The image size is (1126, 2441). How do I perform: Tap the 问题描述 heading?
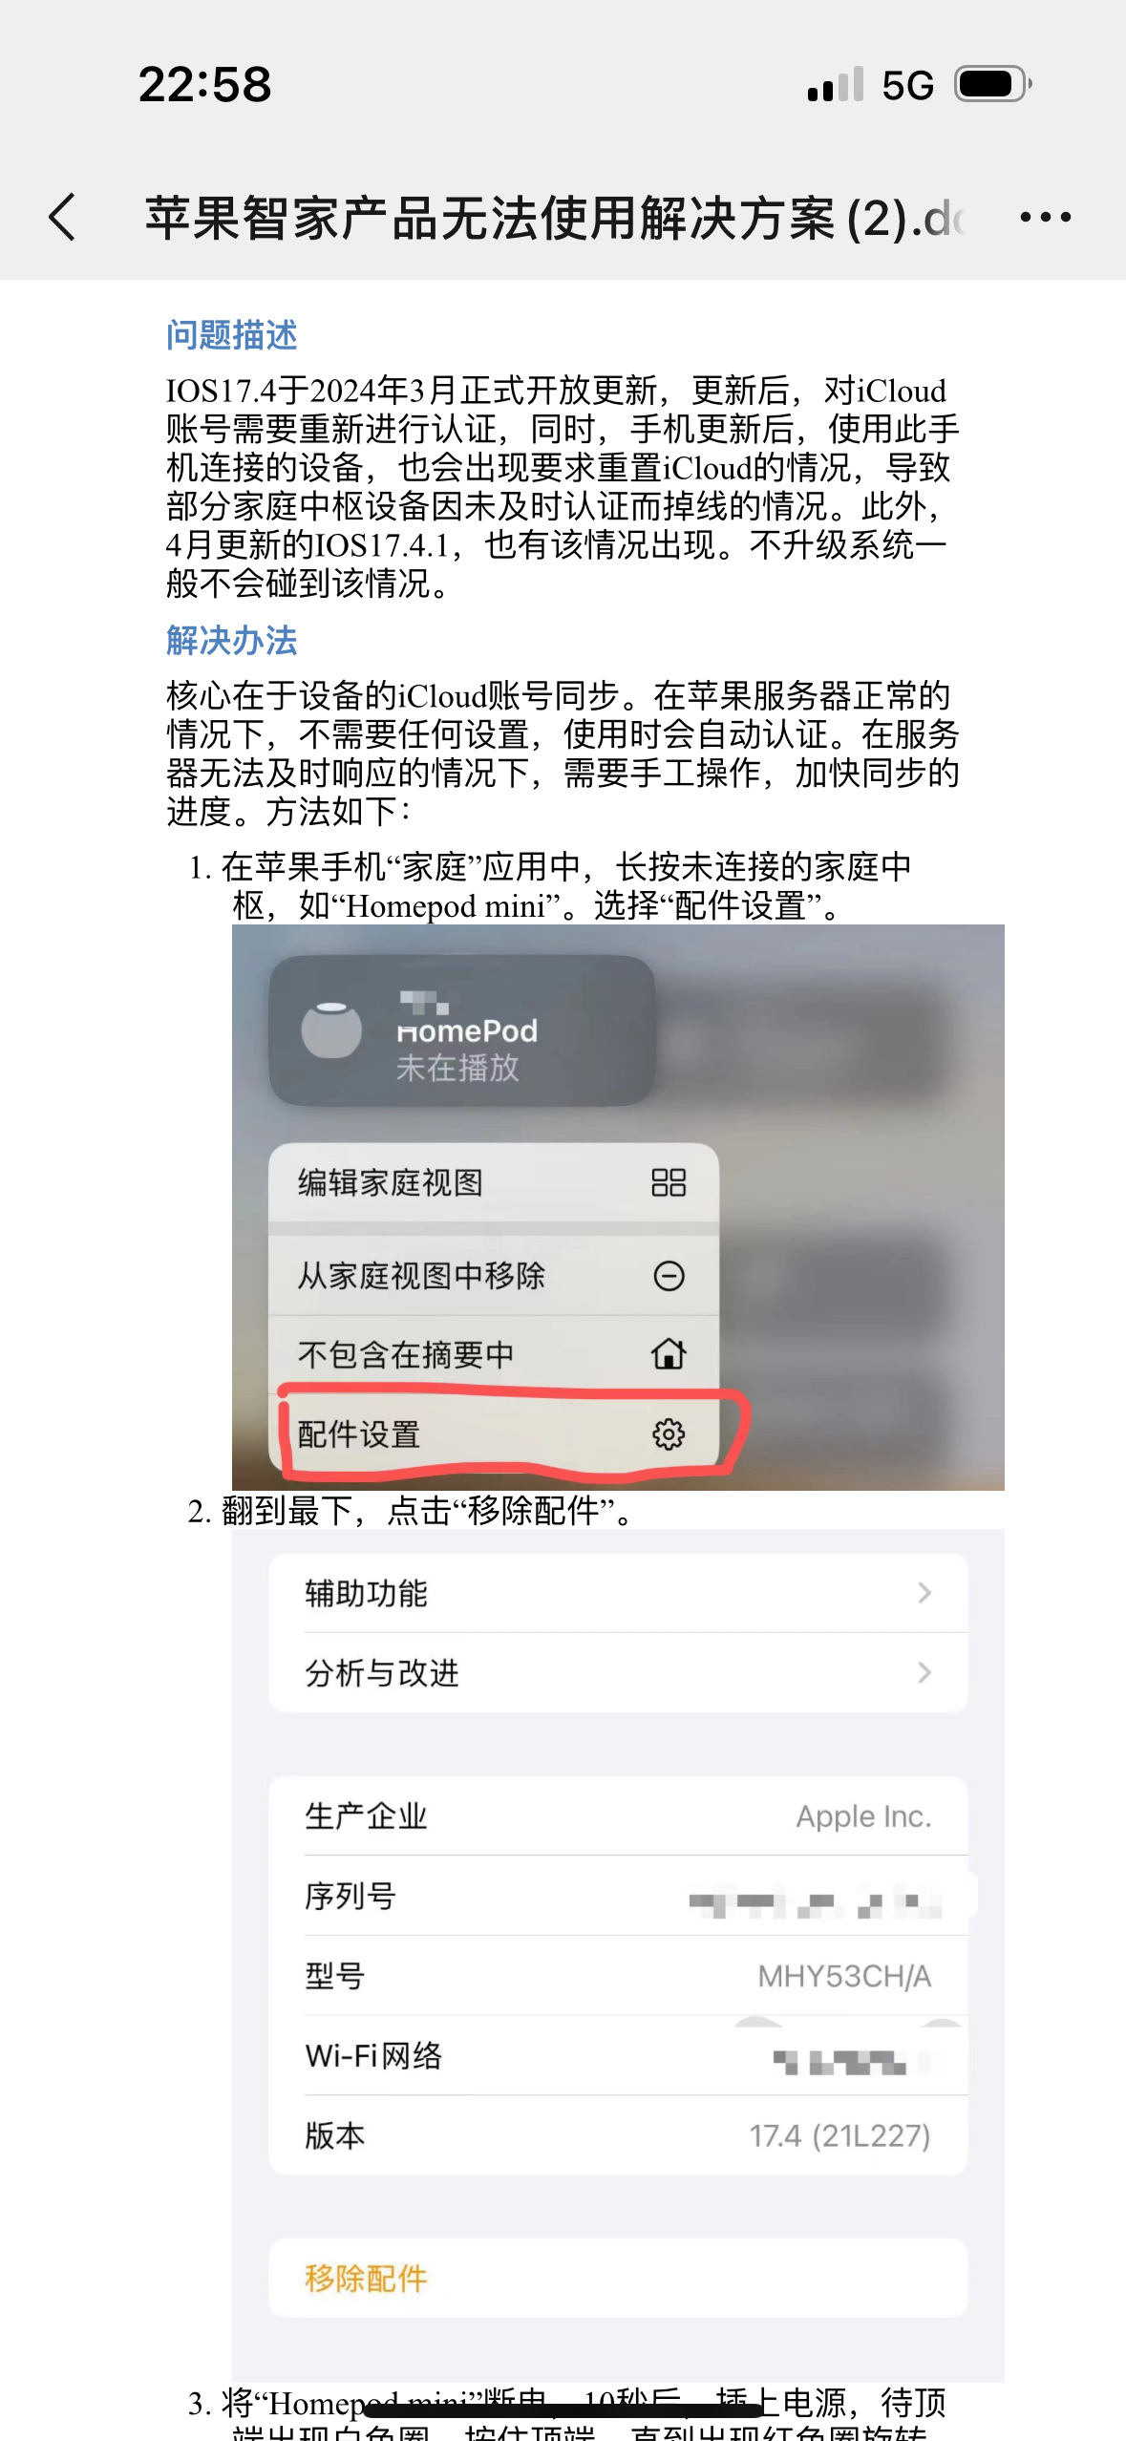(x=232, y=335)
